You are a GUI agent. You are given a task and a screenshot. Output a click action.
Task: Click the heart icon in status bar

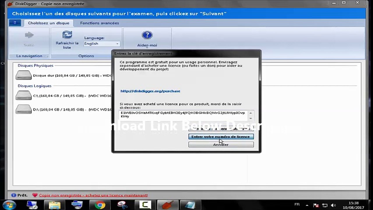tap(35, 195)
